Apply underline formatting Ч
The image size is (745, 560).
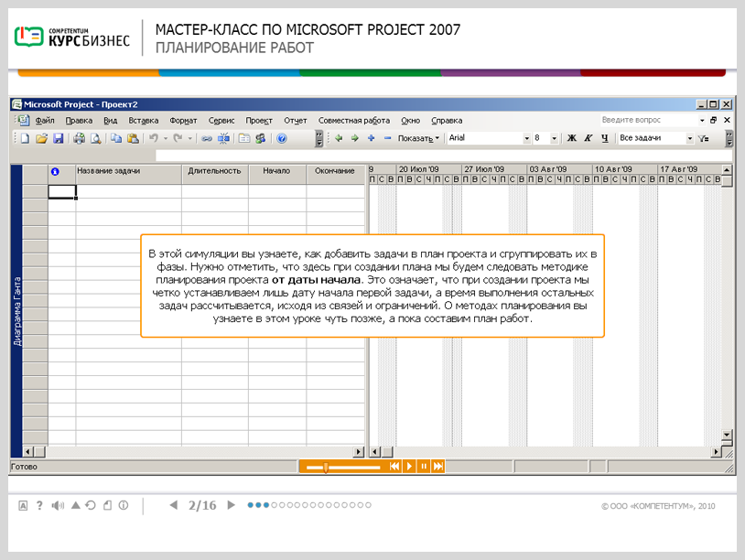[604, 138]
